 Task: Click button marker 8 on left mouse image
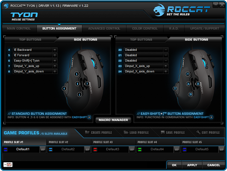pos(78,84)
